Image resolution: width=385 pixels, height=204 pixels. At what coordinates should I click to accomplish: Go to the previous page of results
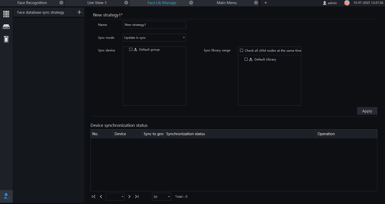[x=101, y=197]
